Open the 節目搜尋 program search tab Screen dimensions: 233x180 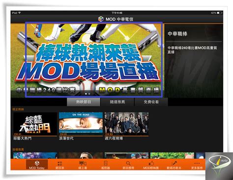(128, 165)
